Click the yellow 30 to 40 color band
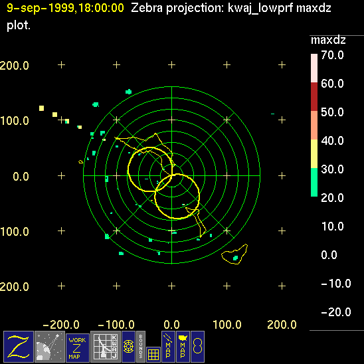 click(x=314, y=153)
